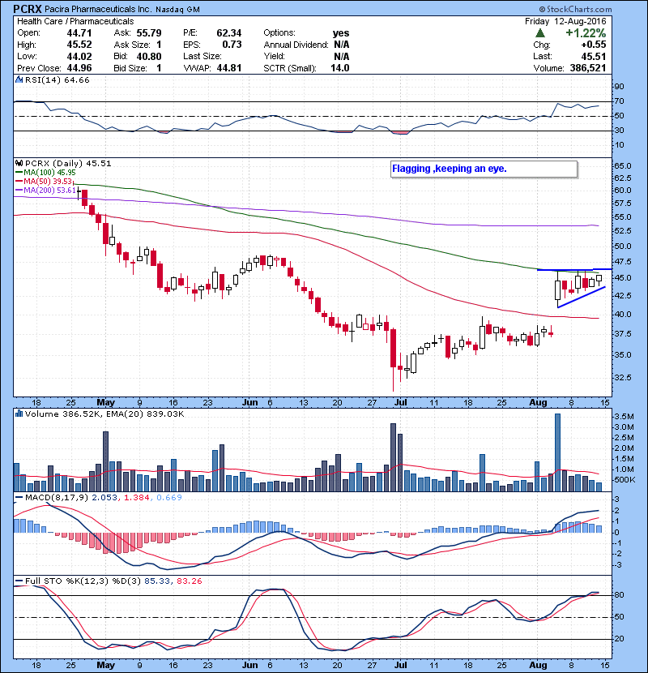Click the Friday 12-Aug-2016 date
The height and width of the screenshot is (673, 648).
point(565,21)
